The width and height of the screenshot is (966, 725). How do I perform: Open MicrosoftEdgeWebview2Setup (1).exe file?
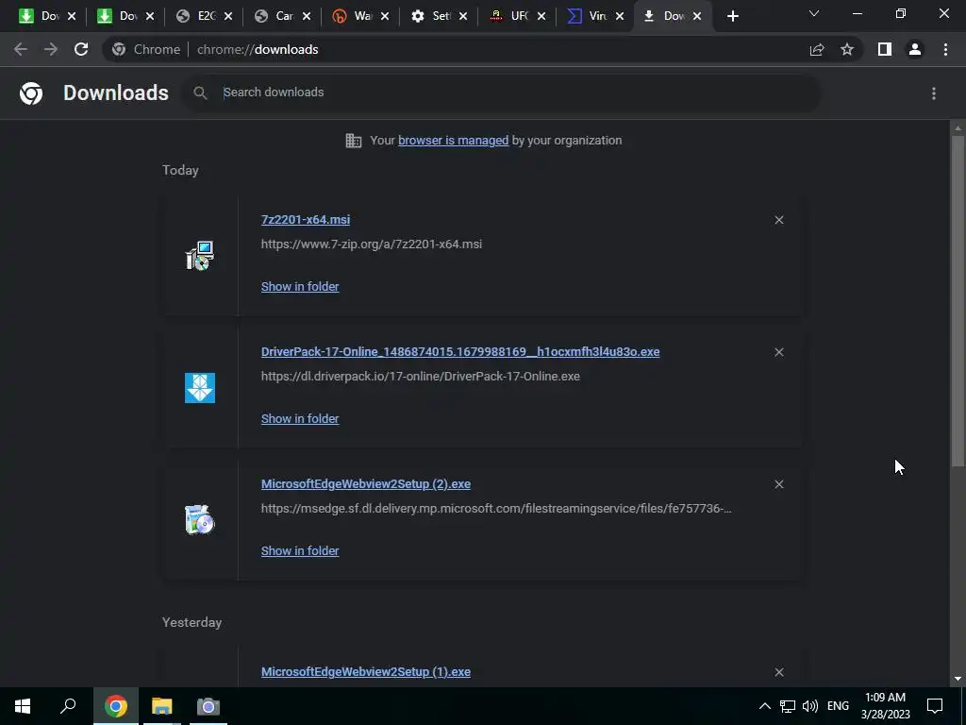366,671
